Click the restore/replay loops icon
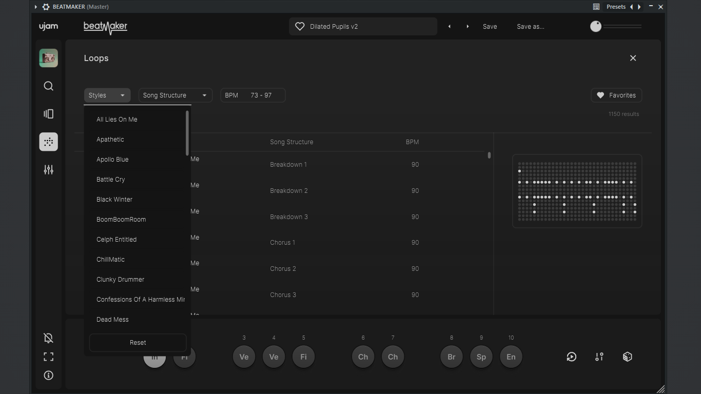 571,357
